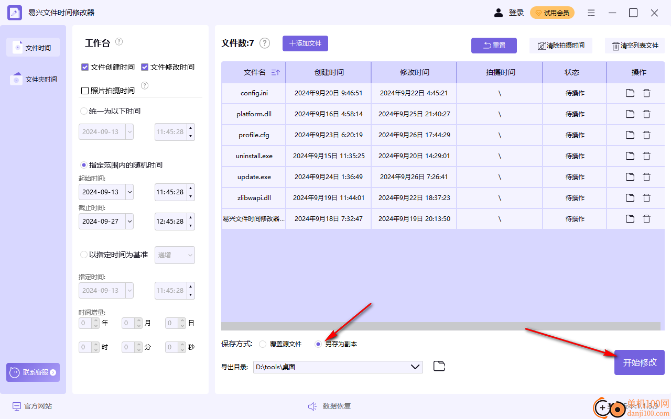
Task: Click the app logo in title bar
Action: pyautogui.click(x=15, y=13)
